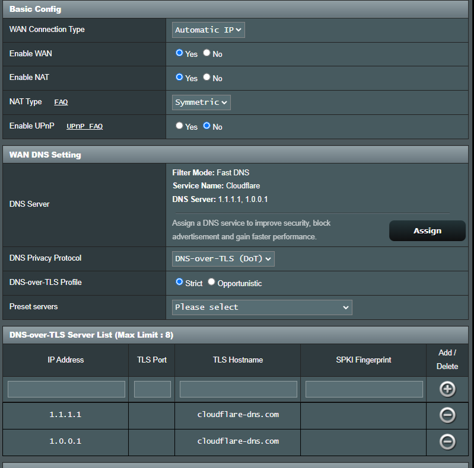The height and width of the screenshot is (468, 474).
Task: Click the Filter Mode Fast DNS text
Action: (211, 173)
